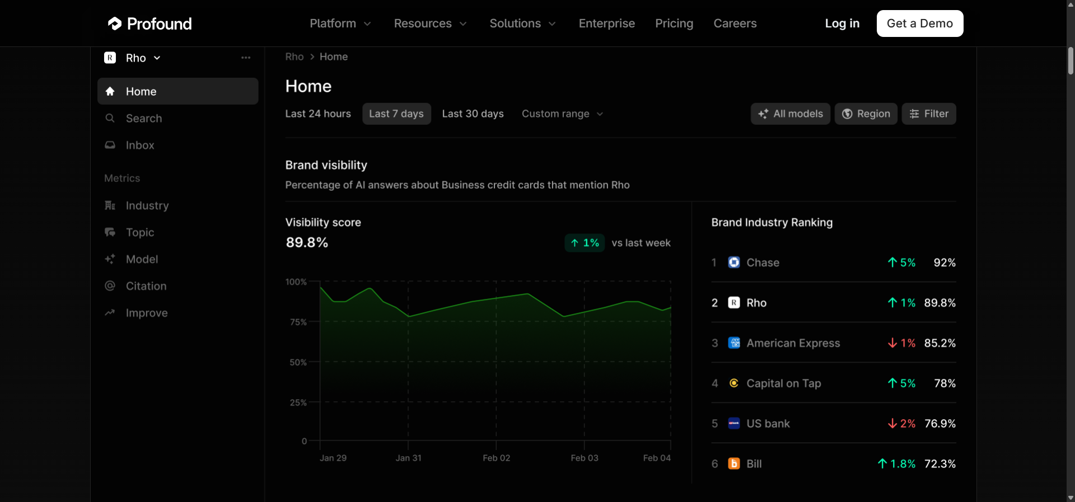Click the Region button
Screen dimensions: 1075x502
pyautogui.click(x=866, y=114)
